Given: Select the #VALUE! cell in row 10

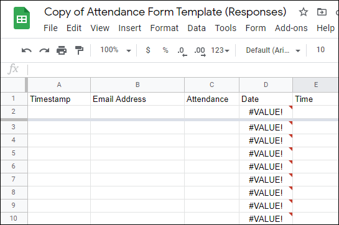Looking at the screenshot, I should pos(266,219).
